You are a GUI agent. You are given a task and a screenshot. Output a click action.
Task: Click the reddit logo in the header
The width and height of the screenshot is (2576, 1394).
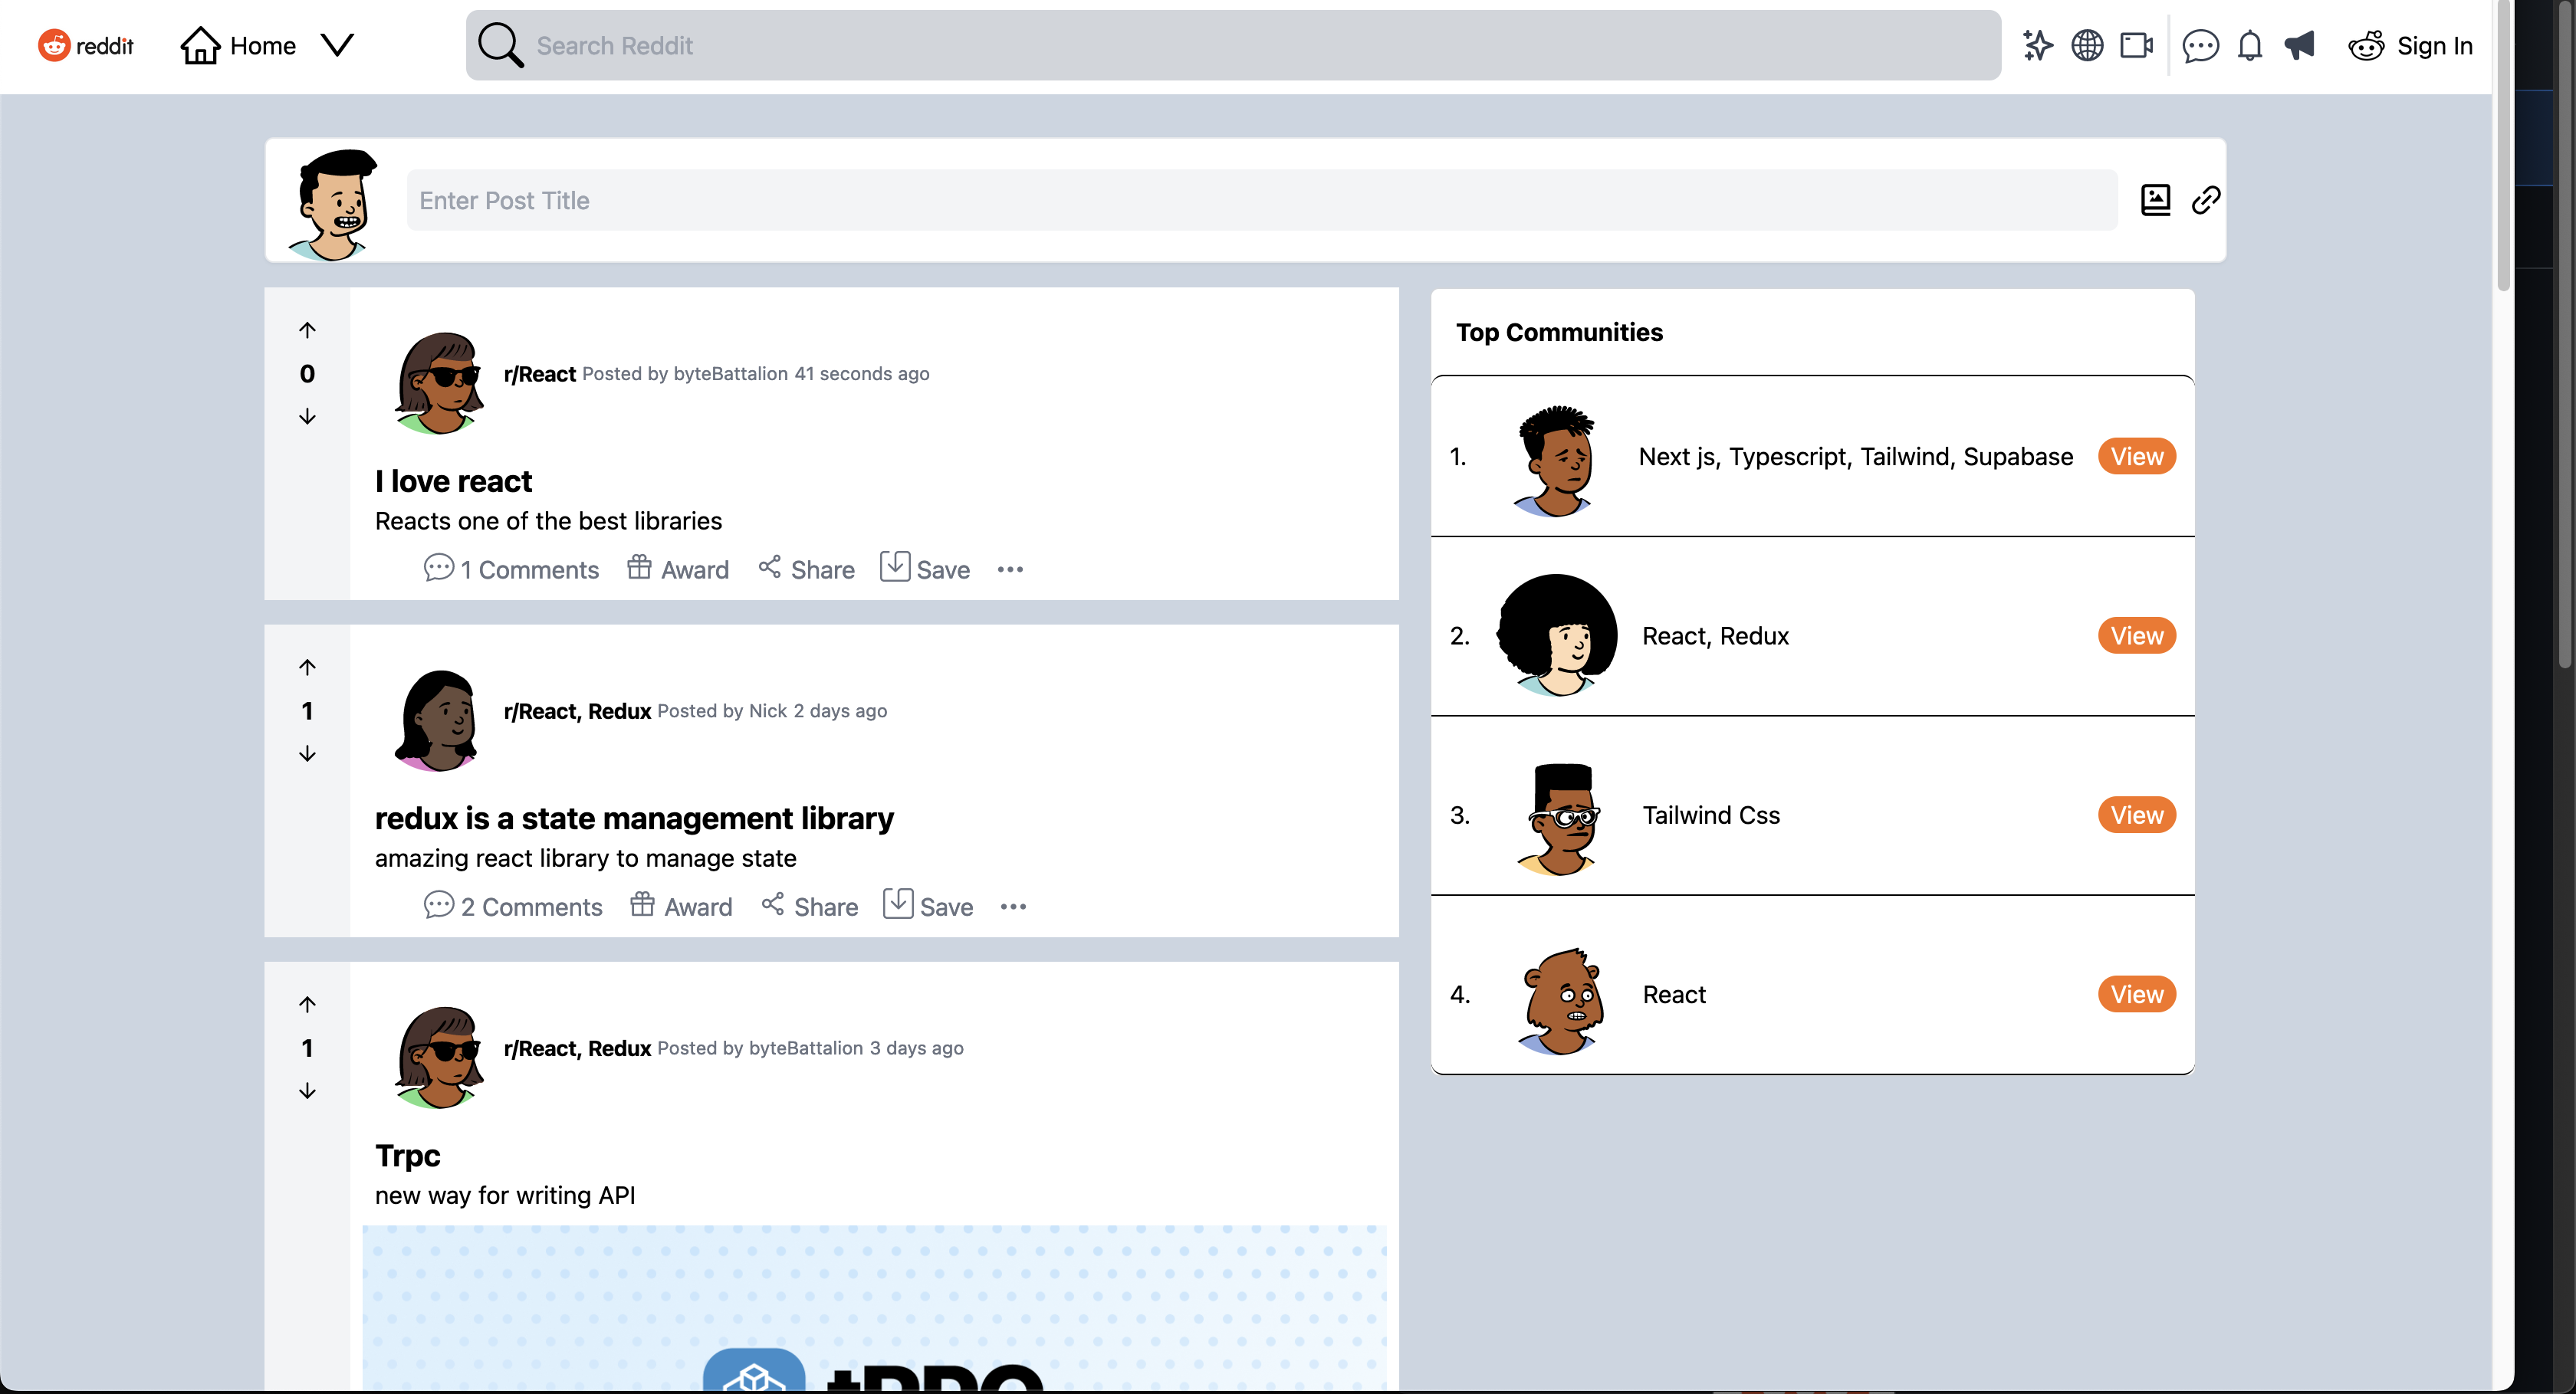point(85,45)
